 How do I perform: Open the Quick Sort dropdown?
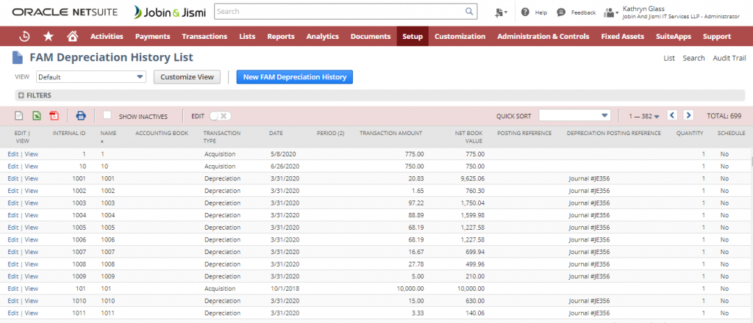tap(574, 115)
